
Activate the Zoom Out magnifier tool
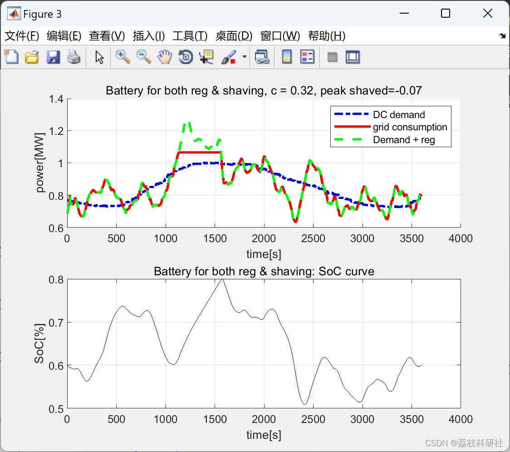point(143,57)
